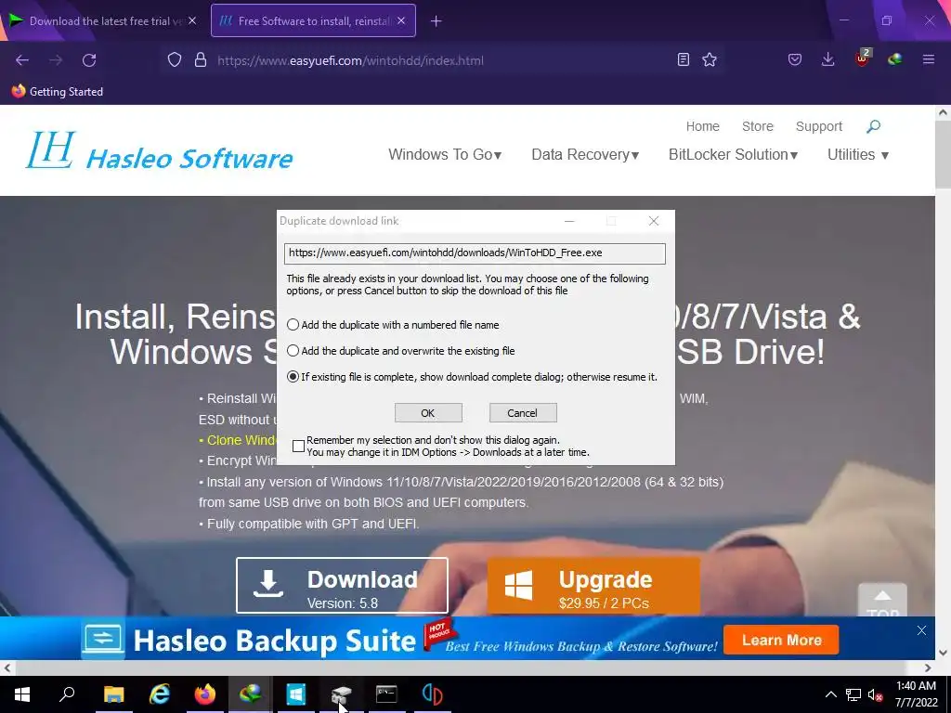Open Support link in top navigation
Image resolution: width=951 pixels, height=713 pixels.
tap(819, 126)
